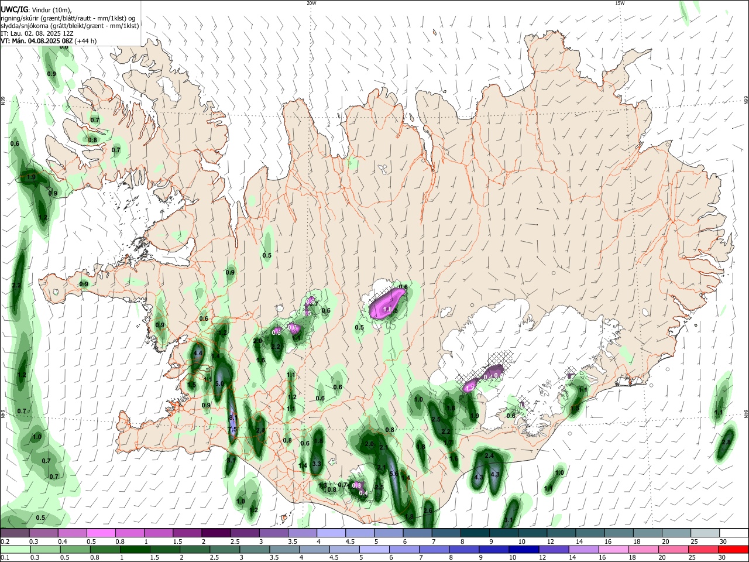Click the 4.4 precipitation value on the map

click(198, 354)
